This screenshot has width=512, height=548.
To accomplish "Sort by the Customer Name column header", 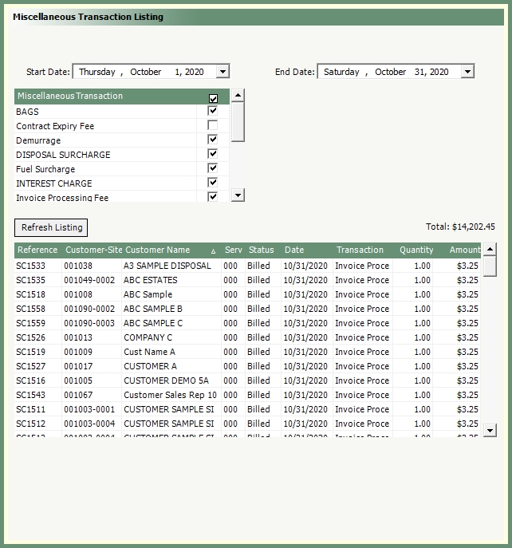I will (x=158, y=250).
